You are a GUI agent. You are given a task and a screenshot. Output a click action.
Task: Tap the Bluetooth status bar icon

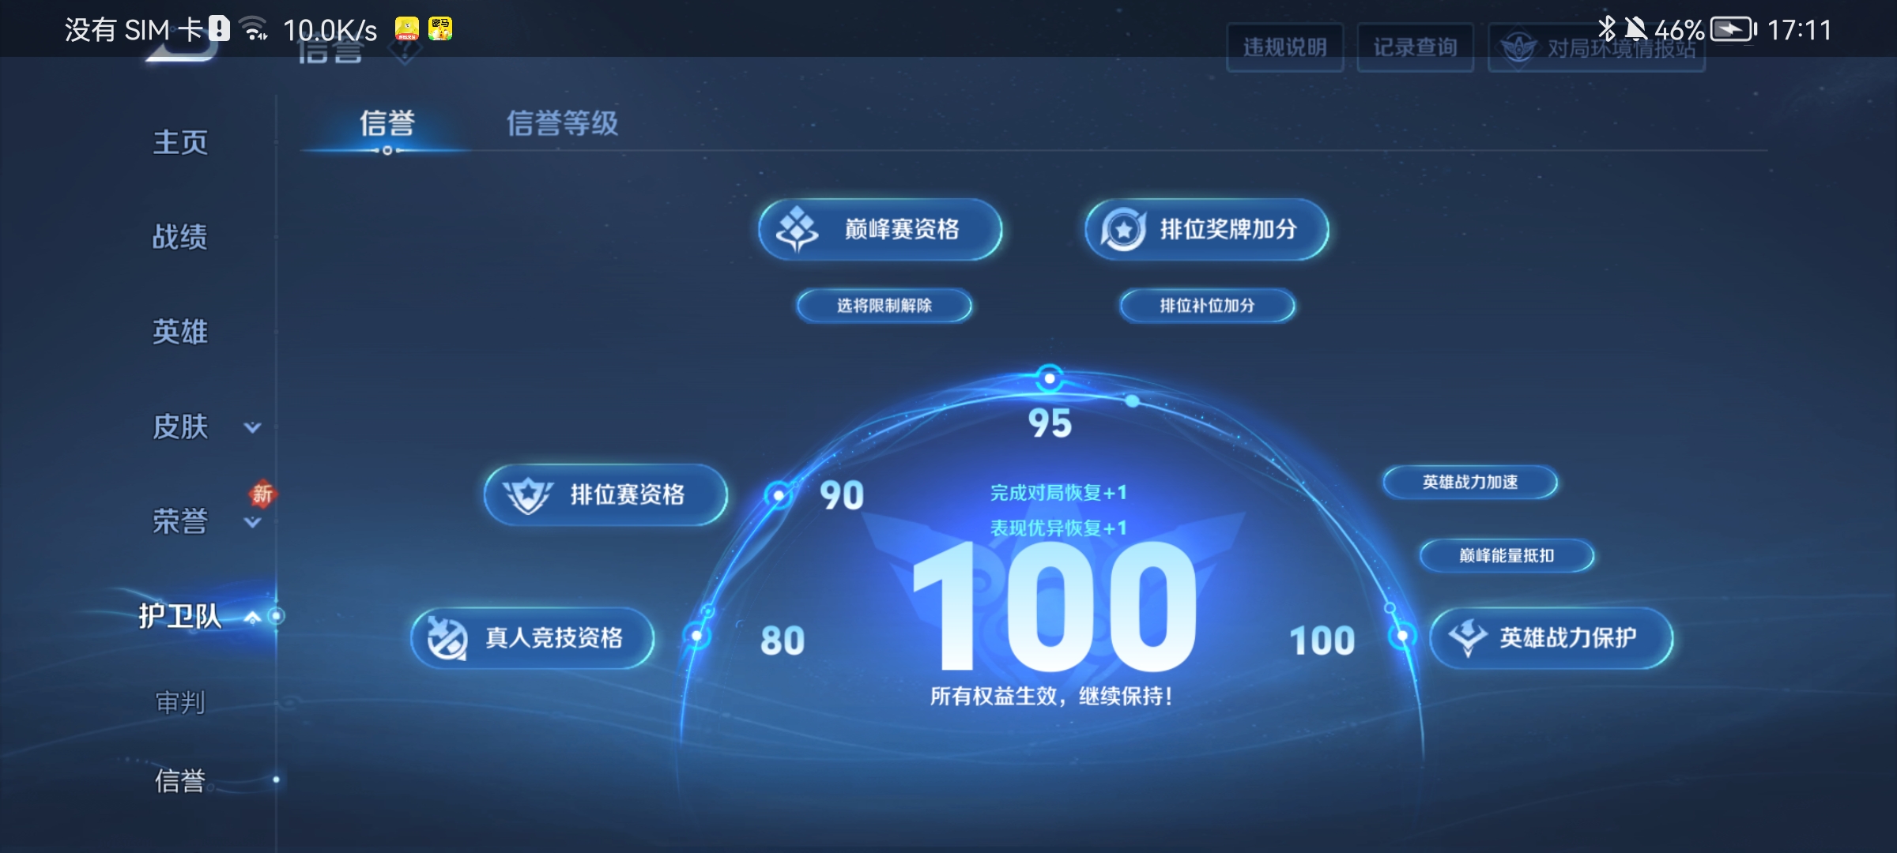pyautogui.click(x=1605, y=29)
